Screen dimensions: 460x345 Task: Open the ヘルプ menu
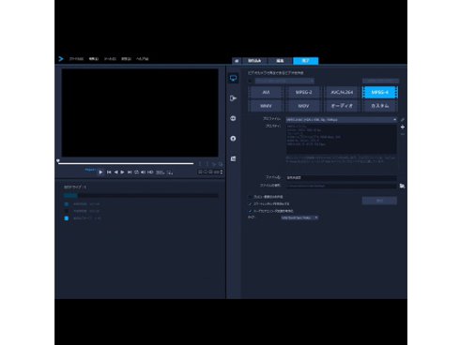(x=142, y=59)
